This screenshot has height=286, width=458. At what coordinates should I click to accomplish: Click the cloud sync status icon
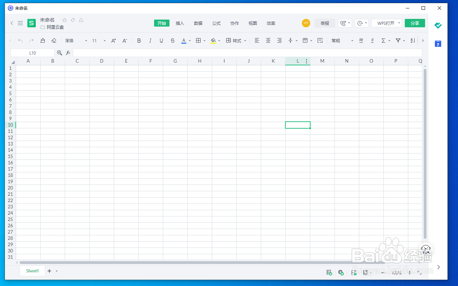click(81, 20)
